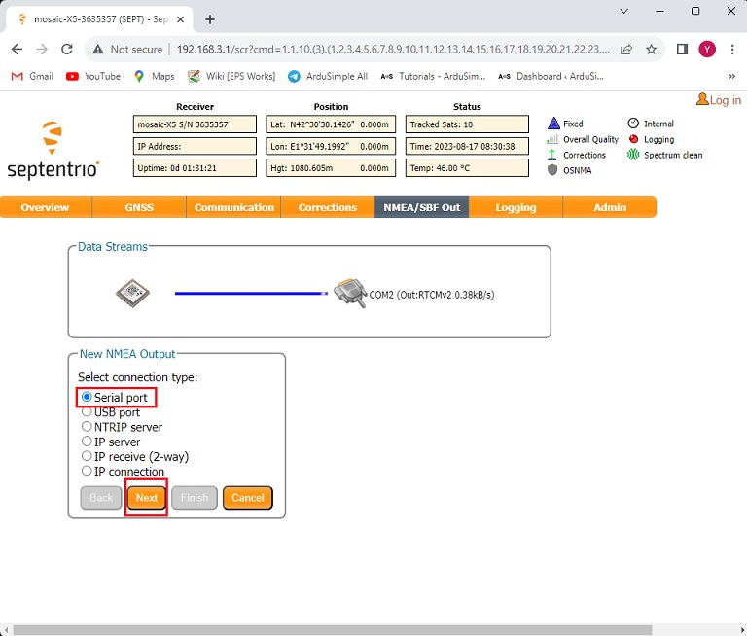Viewport: 747px width, 636px height.
Task: Click the COM2 serial connector icon
Action: click(x=349, y=293)
